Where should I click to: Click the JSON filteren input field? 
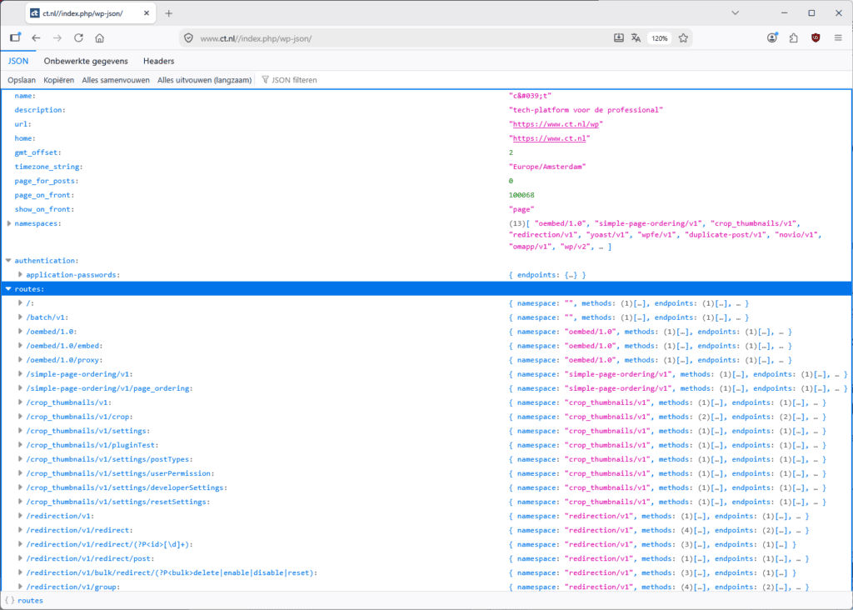pyautogui.click(x=294, y=80)
